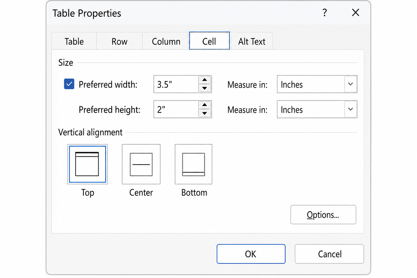The height and width of the screenshot is (278, 417).
Task: Click the Bottom alignment label
Action: click(x=194, y=192)
